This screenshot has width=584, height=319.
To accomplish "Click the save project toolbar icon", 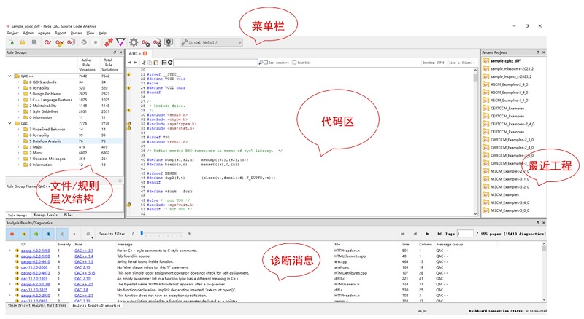I will coord(34,42).
